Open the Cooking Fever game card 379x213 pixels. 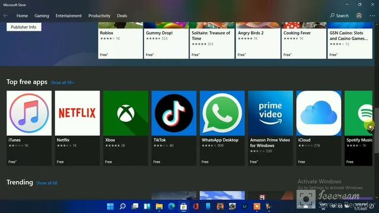304,41
